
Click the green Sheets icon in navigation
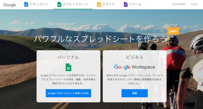59,4
